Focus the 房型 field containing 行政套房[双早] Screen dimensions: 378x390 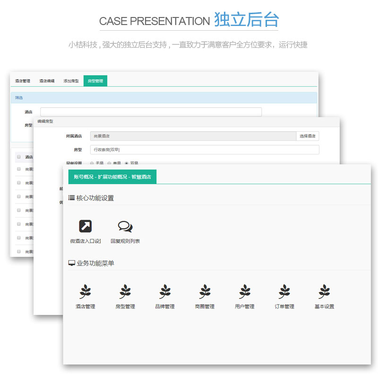click(204, 150)
